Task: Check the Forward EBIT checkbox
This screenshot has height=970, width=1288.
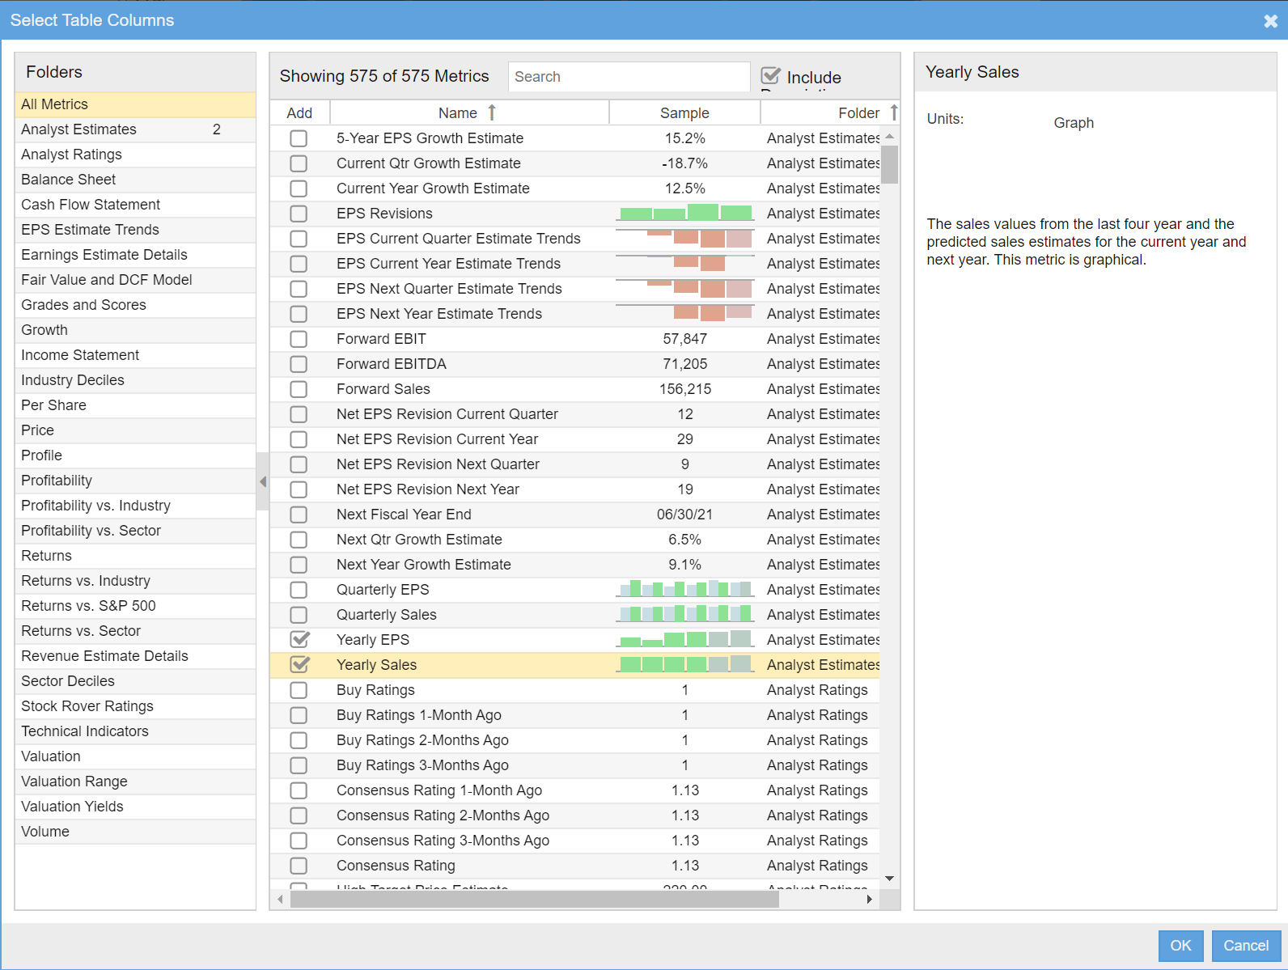Action: (299, 339)
